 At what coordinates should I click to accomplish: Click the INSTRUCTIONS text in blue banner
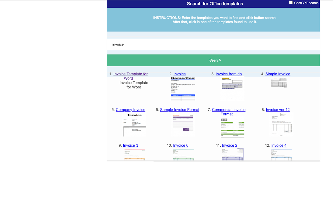click(215, 20)
